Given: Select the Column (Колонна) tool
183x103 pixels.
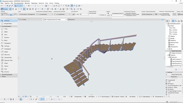Looking at the screenshot, I should point(9,37).
